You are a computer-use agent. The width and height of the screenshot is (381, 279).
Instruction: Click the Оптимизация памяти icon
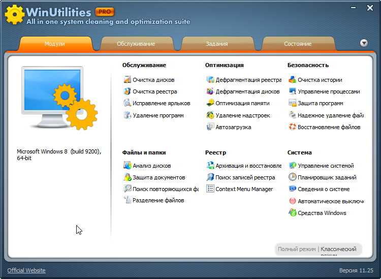click(210, 103)
